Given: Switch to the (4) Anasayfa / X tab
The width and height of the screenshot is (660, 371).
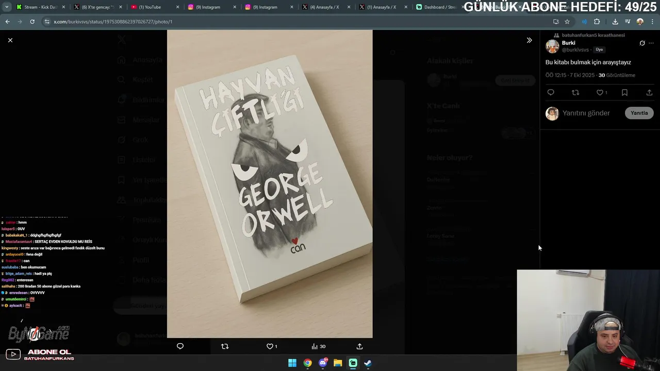Looking at the screenshot, I should point(325,7).
